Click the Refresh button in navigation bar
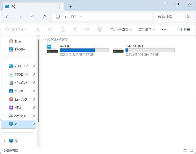 44,17
